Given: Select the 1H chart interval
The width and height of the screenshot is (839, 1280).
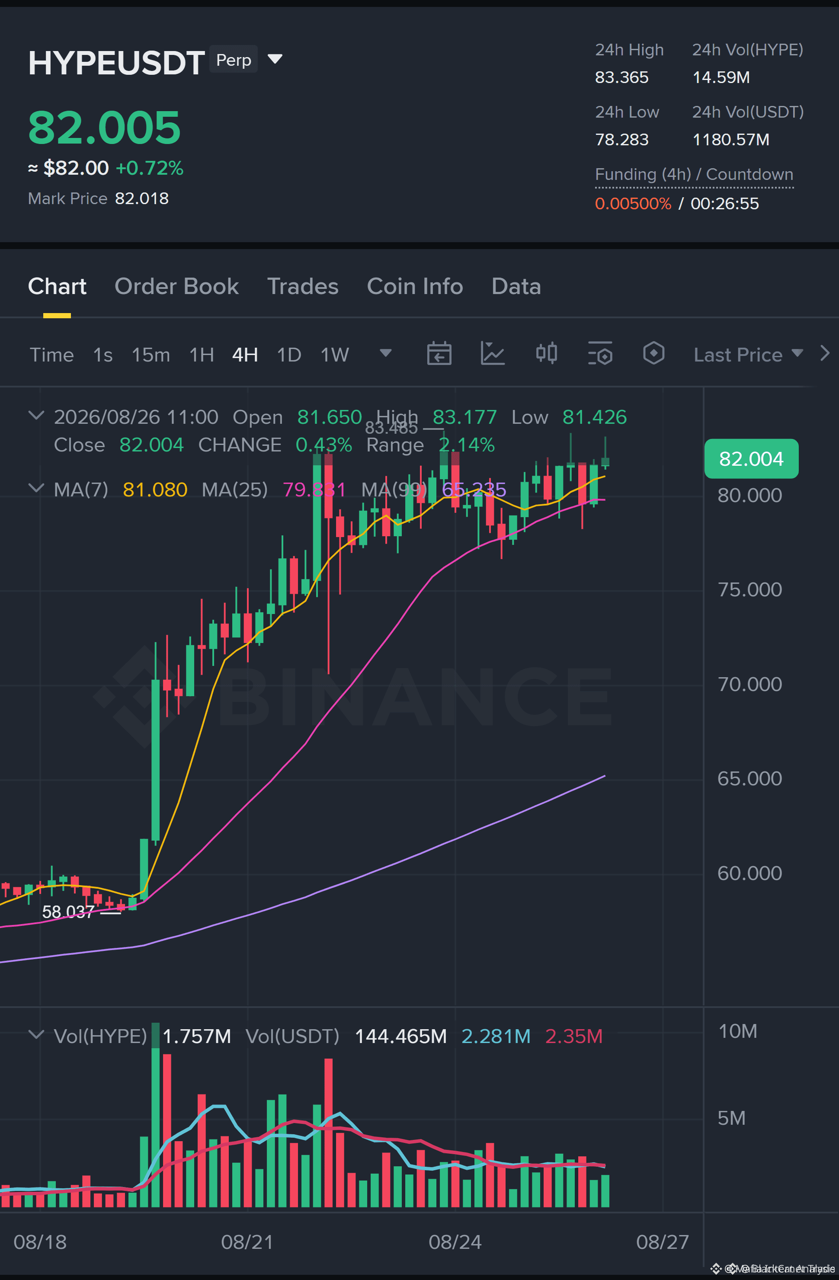Looking at the screenshot, I should 202,355.
